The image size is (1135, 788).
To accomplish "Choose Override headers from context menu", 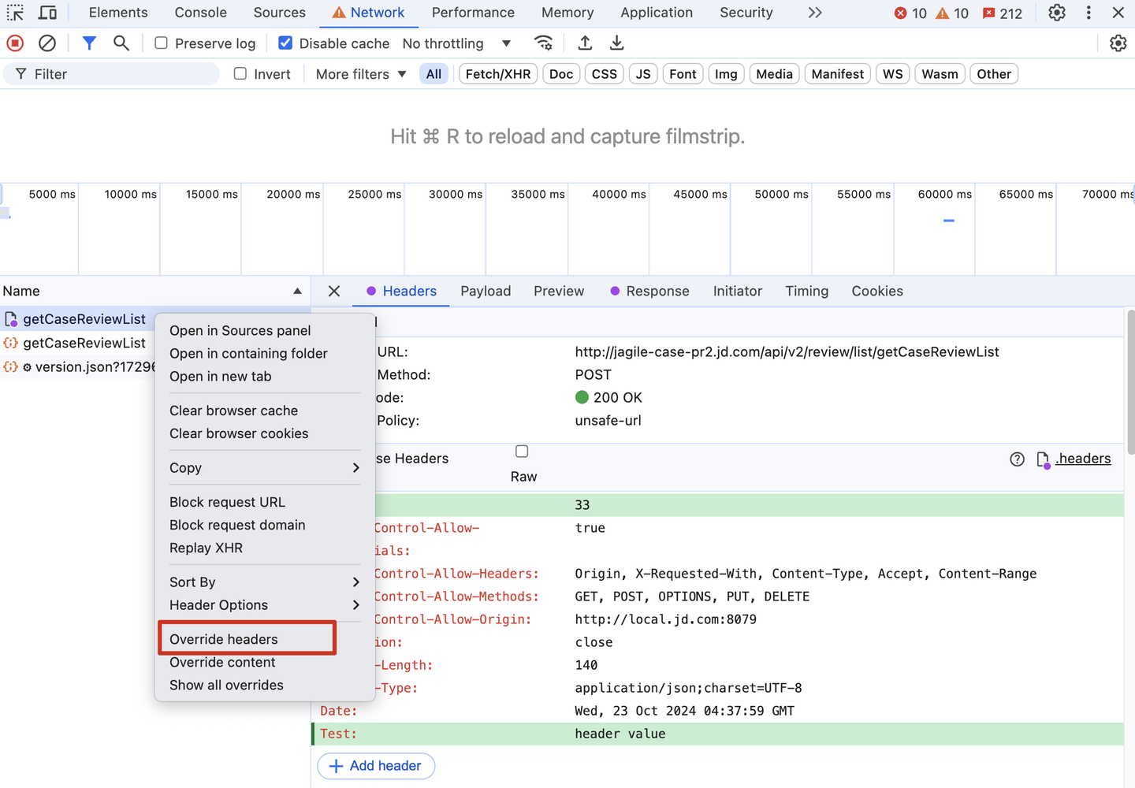I will click(x=224, y=639).
